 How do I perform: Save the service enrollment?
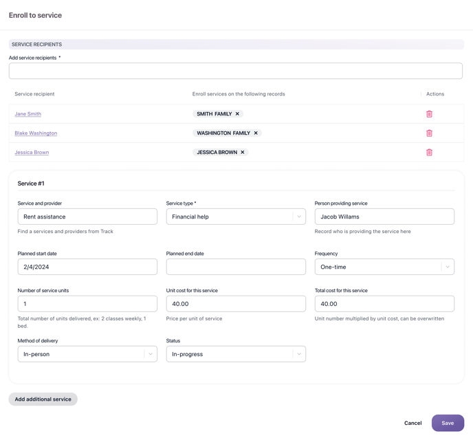(x=448, y=423)
